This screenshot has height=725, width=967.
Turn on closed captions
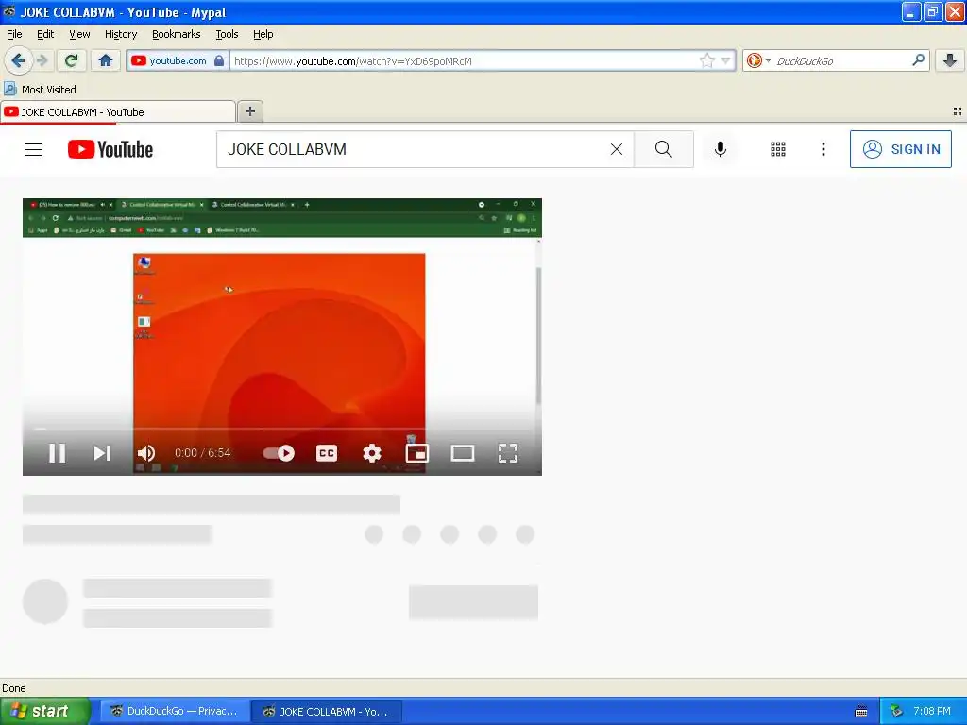326,453
